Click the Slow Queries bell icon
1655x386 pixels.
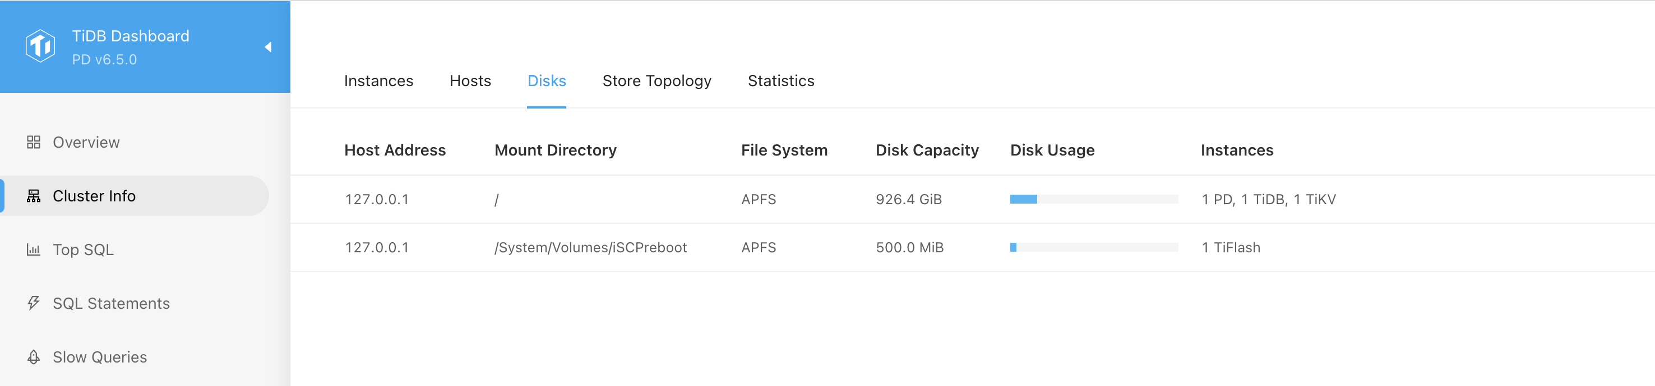pos(34,357)
